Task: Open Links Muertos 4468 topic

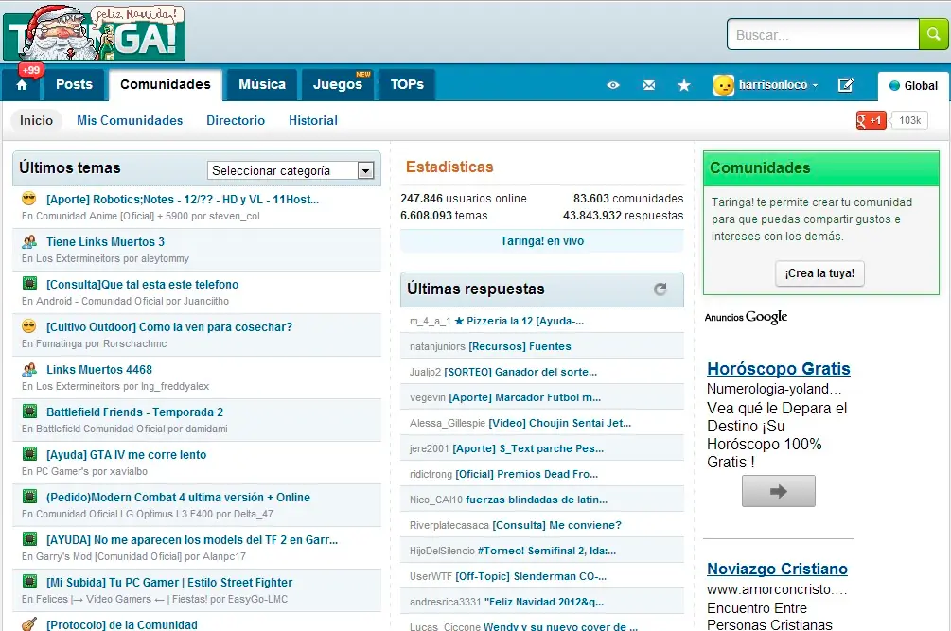Action: click(x=99, y=370)
